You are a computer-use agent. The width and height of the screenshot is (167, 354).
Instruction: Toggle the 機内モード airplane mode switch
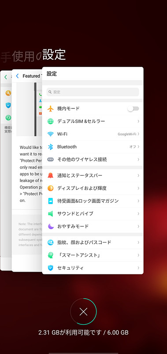pos(133,109)
